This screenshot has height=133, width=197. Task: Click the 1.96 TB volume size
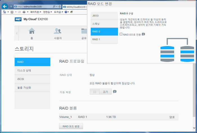tap(111, 117)
